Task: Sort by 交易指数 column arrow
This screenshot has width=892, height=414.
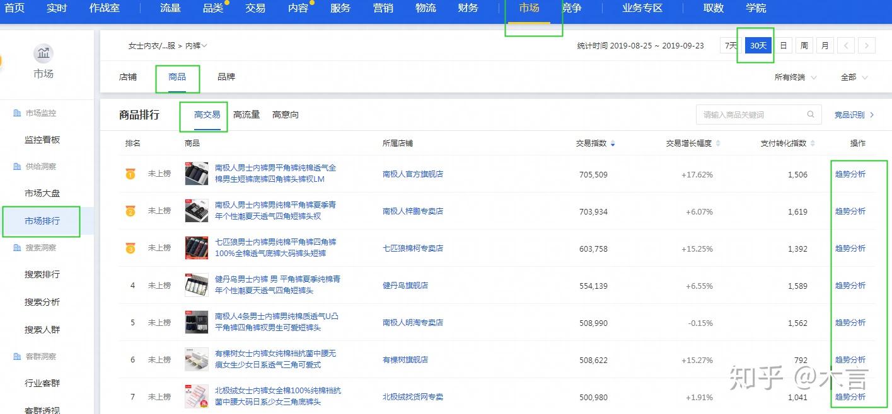Action: 613,144
